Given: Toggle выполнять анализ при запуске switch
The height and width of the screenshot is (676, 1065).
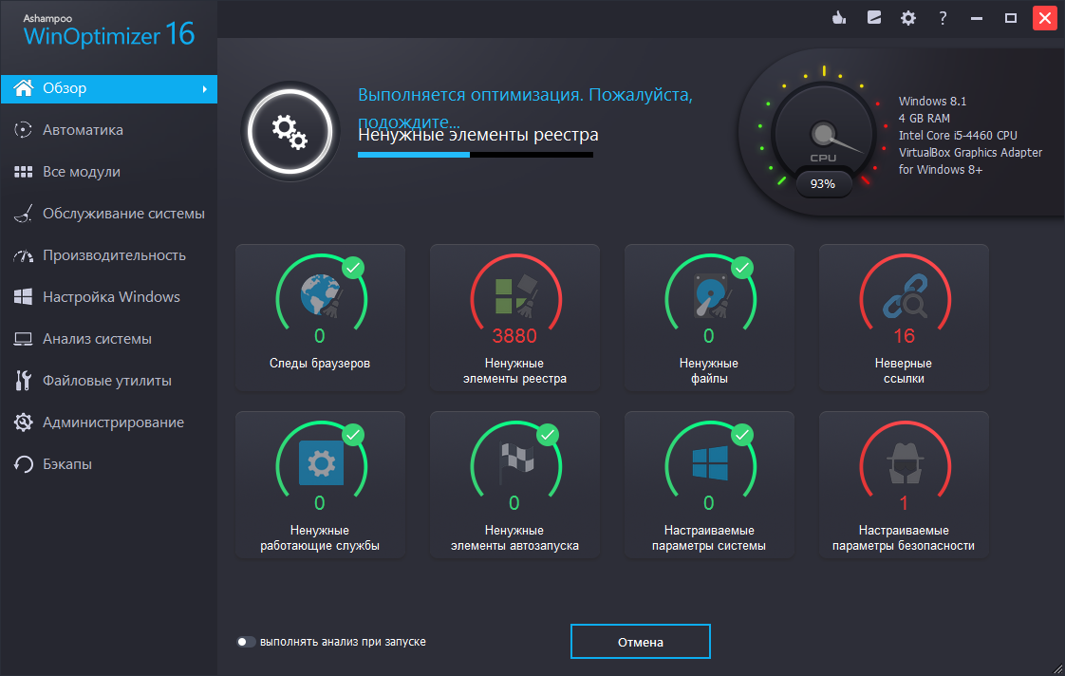Looking at the screenshot, I should pyautogui.click(x=245, y=642).
